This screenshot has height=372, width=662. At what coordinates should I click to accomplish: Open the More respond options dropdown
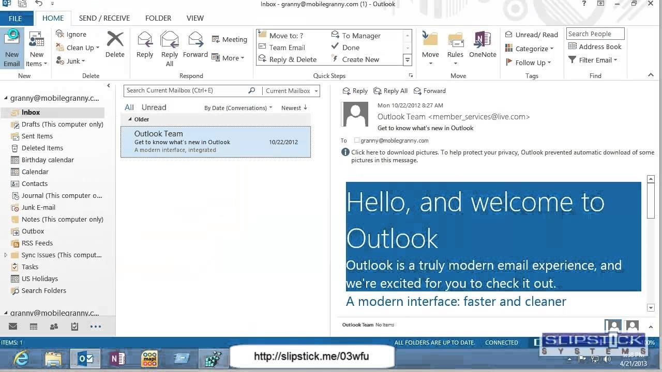pyautogui.click(x=228, y=58)
